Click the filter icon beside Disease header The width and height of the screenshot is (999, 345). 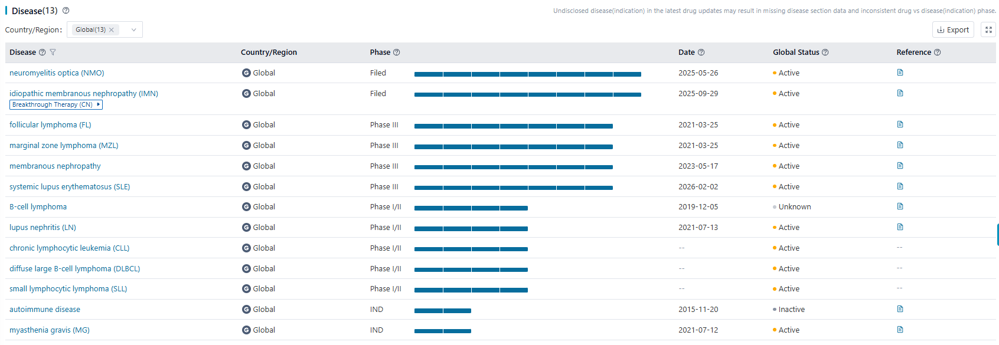(53, 52)
